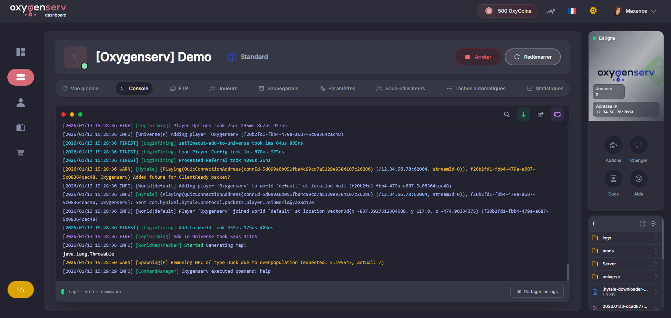Open the shop cart sidebar icon

(x=21, y=153)
